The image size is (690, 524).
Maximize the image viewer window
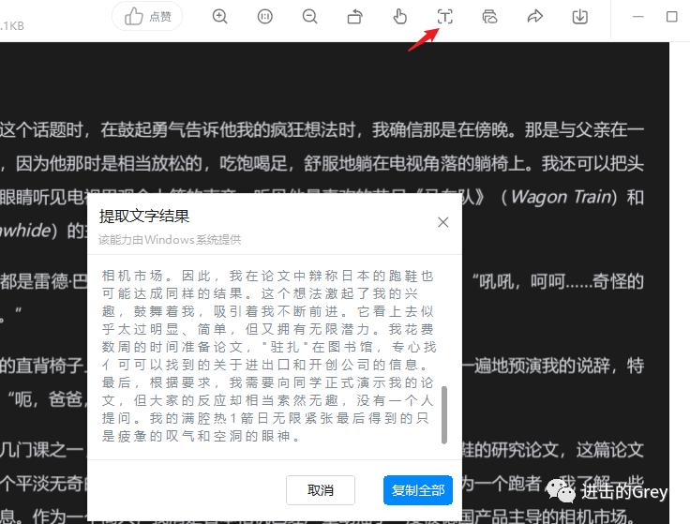[672, 17]
